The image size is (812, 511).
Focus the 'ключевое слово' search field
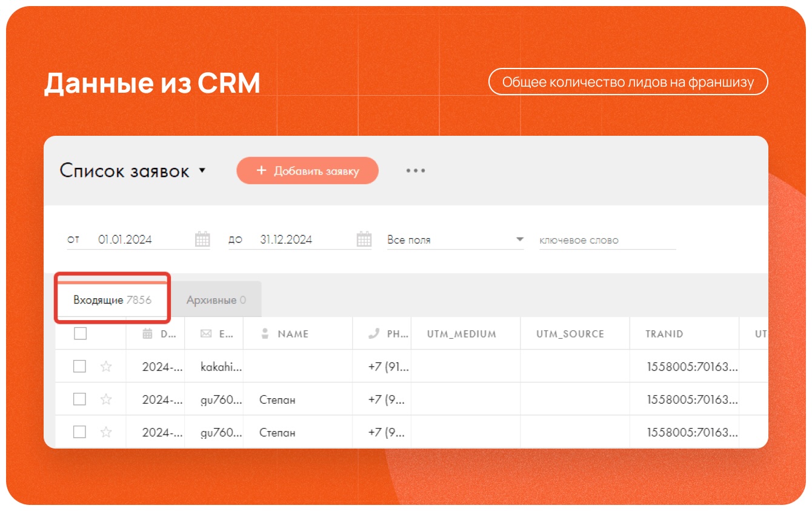point(607,240)
